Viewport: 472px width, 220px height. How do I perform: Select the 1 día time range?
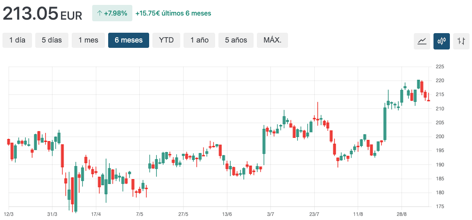17,40
